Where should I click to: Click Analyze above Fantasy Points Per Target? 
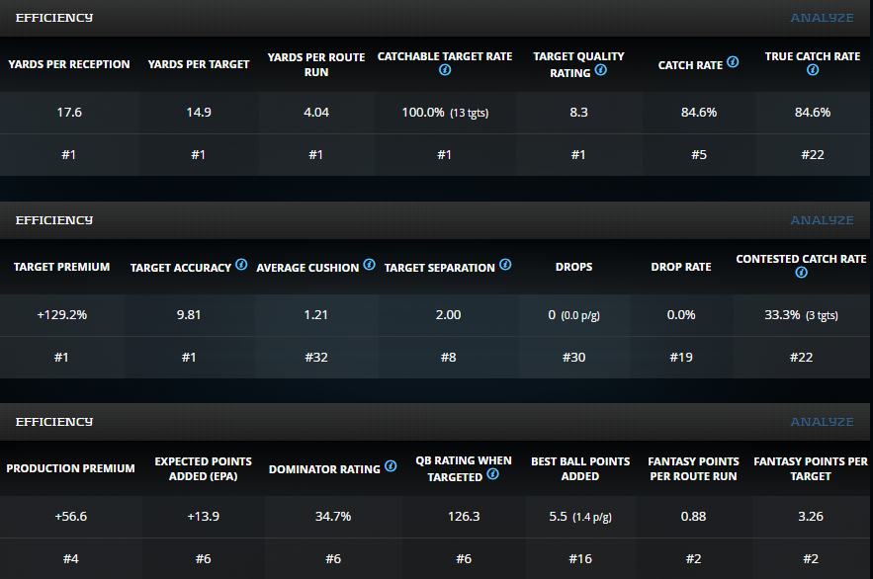click(x=821, y=422)
